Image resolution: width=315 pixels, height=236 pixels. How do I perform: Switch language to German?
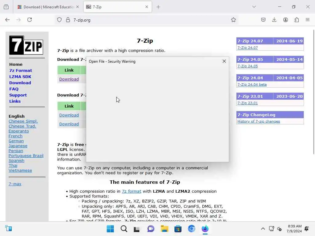(16, 141)
